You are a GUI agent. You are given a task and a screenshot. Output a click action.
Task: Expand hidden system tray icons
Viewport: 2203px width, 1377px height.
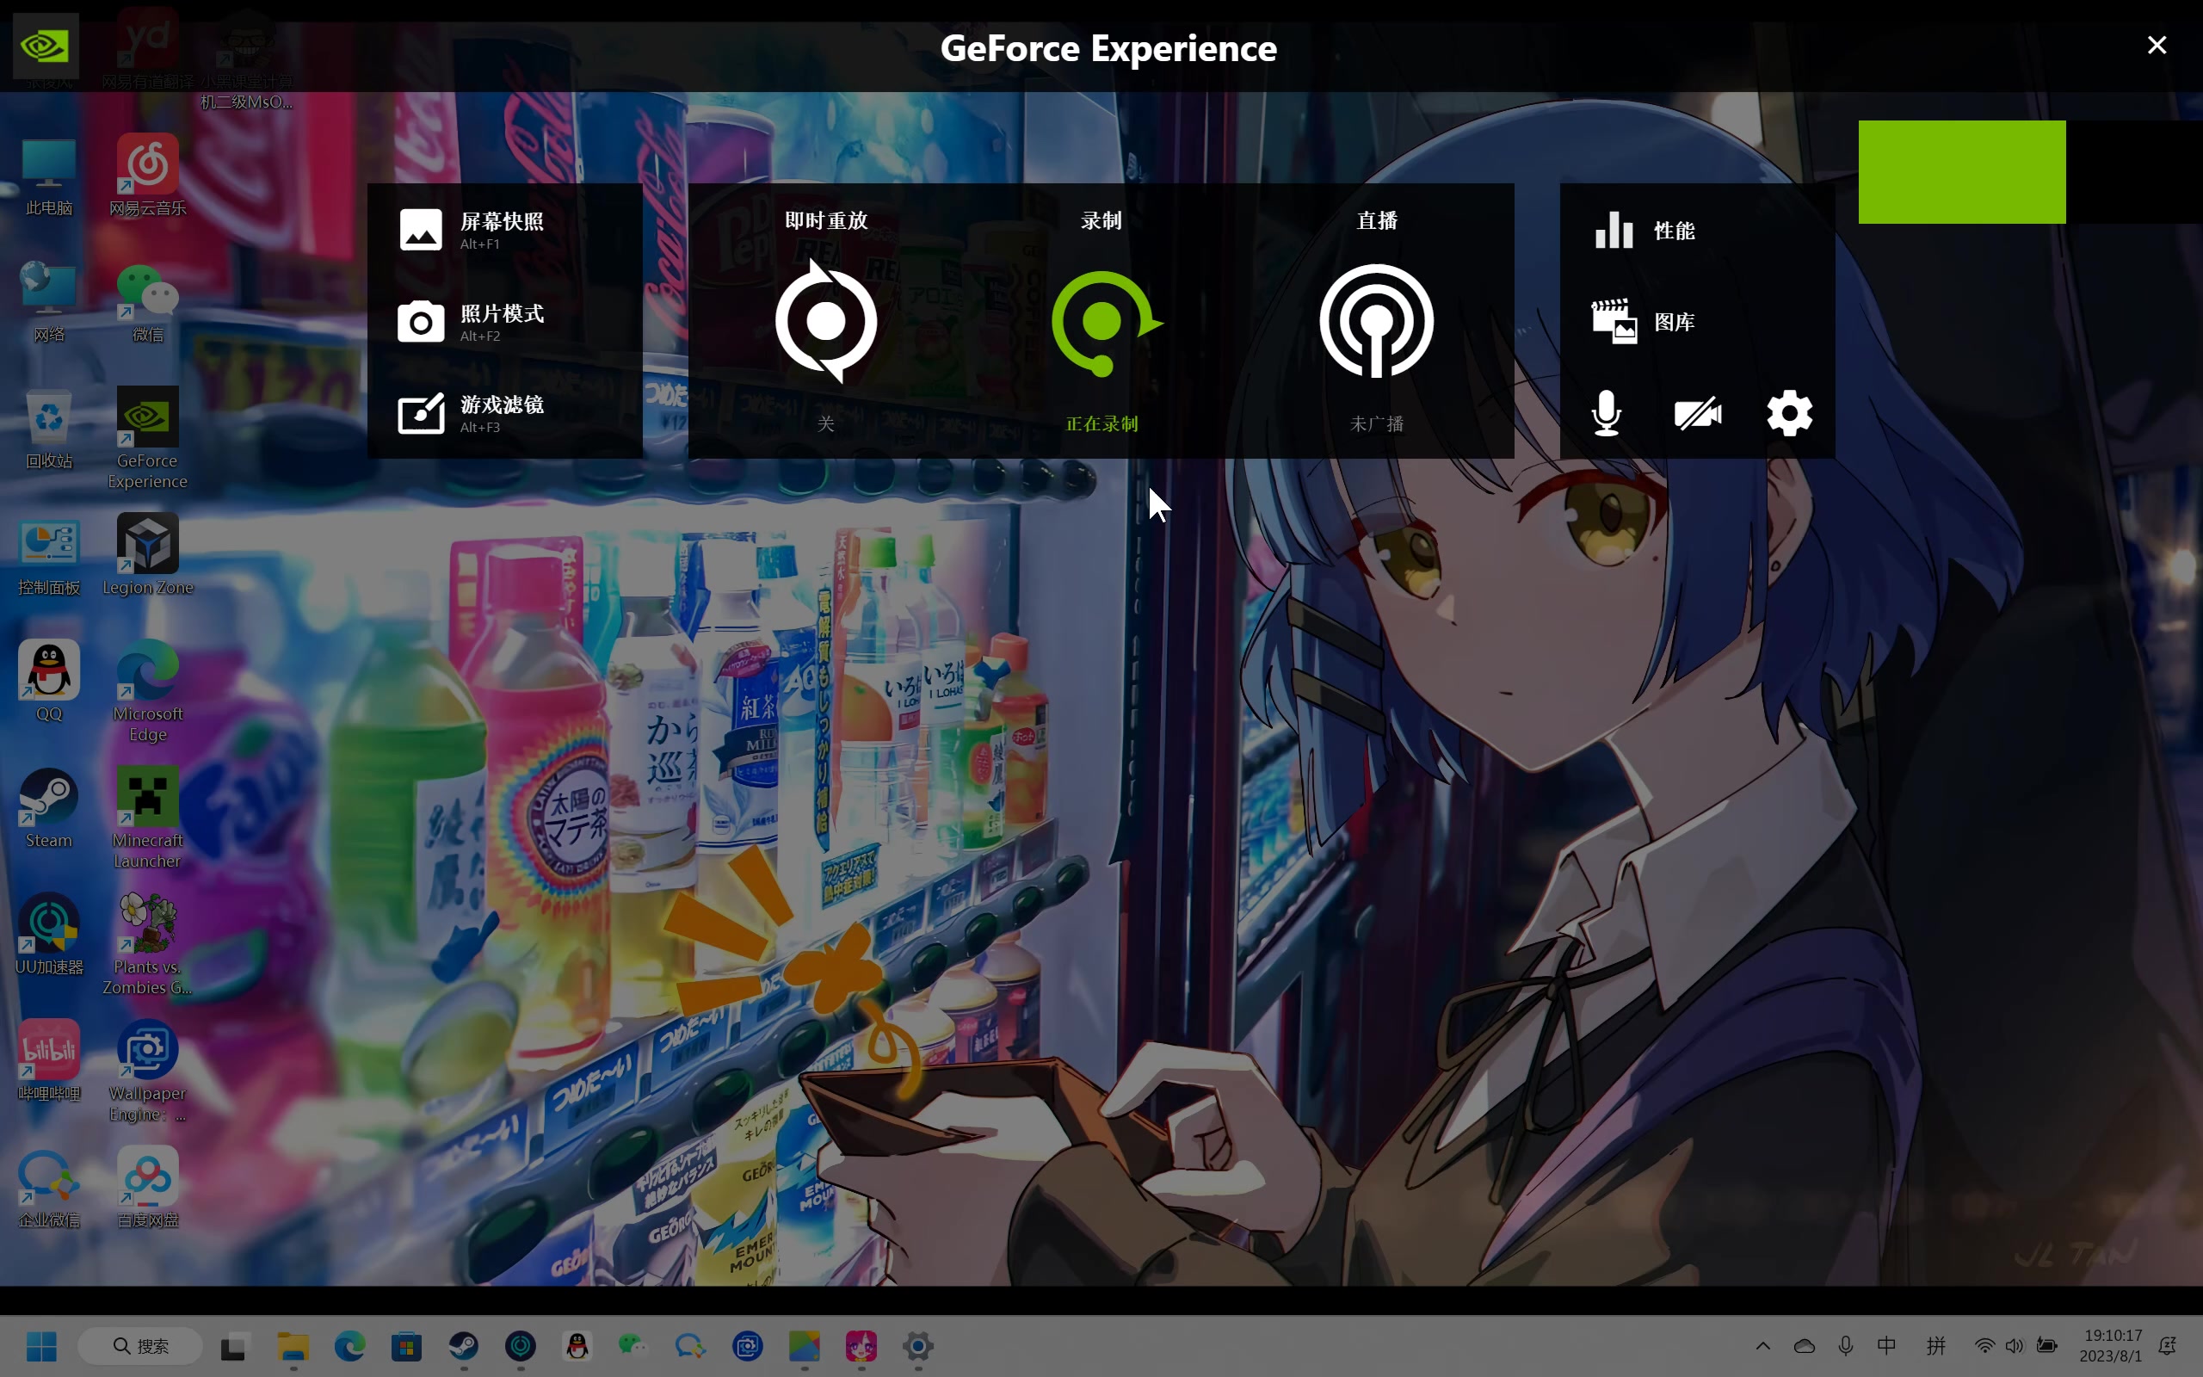(x=1763, y=1346)
